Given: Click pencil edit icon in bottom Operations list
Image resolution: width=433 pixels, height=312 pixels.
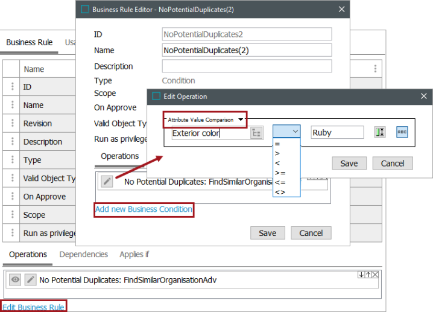Looking at the screenshot, I should point(30,279).
